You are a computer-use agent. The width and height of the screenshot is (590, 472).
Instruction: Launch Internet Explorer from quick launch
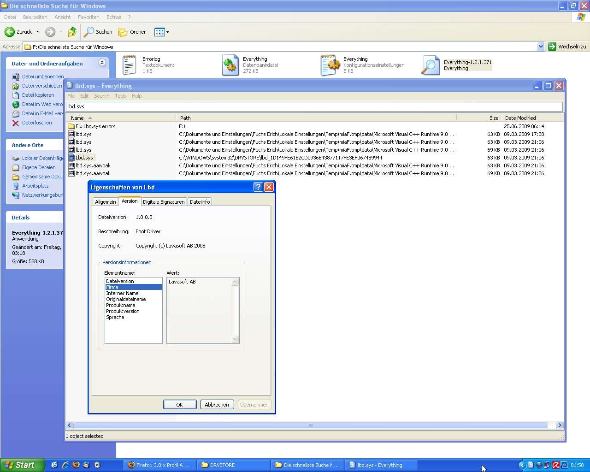(x=65, y=465)
